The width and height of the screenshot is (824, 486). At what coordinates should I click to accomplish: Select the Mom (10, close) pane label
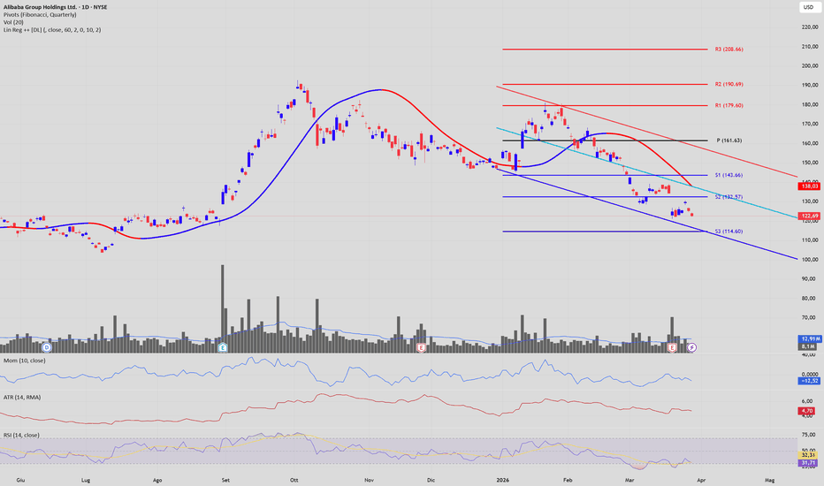(x=24, y=361)
